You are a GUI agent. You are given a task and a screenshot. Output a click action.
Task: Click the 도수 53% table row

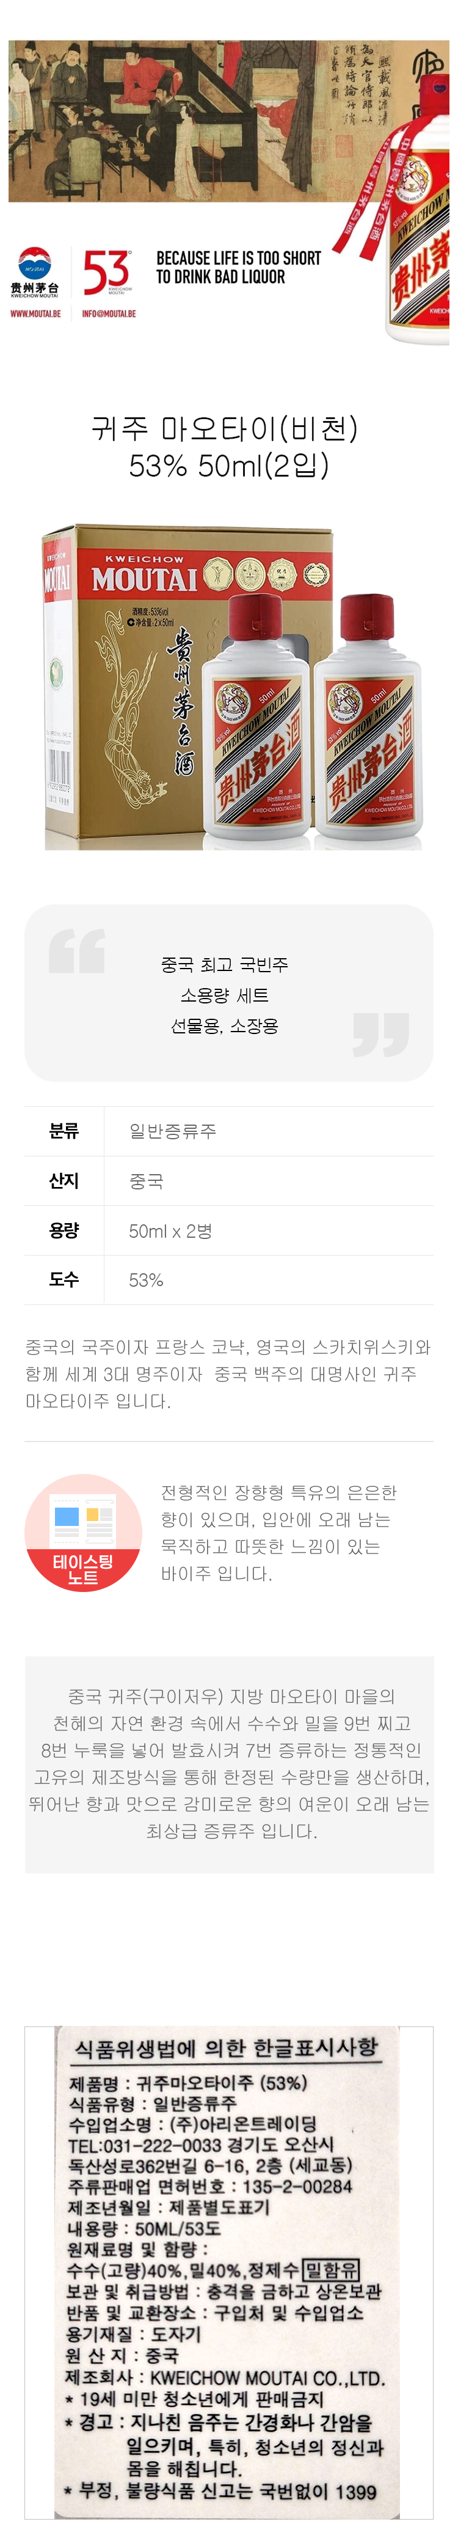click(x=228, y=1280)
